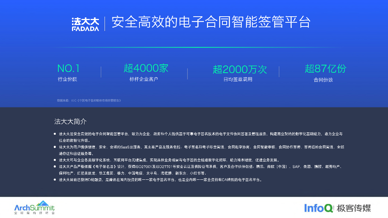388x218 pixels.
Task: Click the 标杆企业客户 label
Action: pos(144,79)
